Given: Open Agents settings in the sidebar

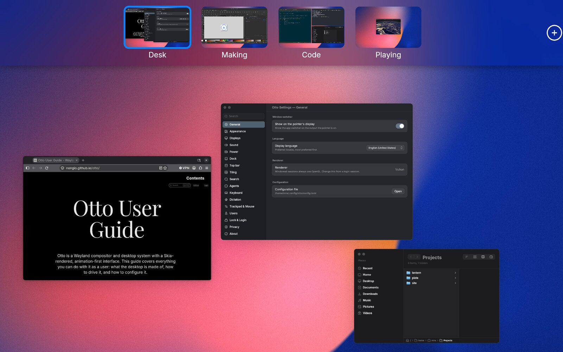Looking at the screenshot, I should pos(243,186).
